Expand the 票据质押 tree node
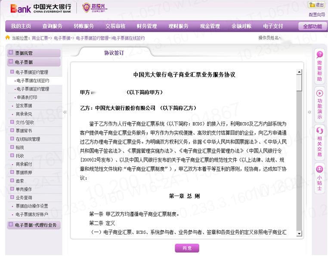This screenshot has width=328, height=256. (12, 172)
